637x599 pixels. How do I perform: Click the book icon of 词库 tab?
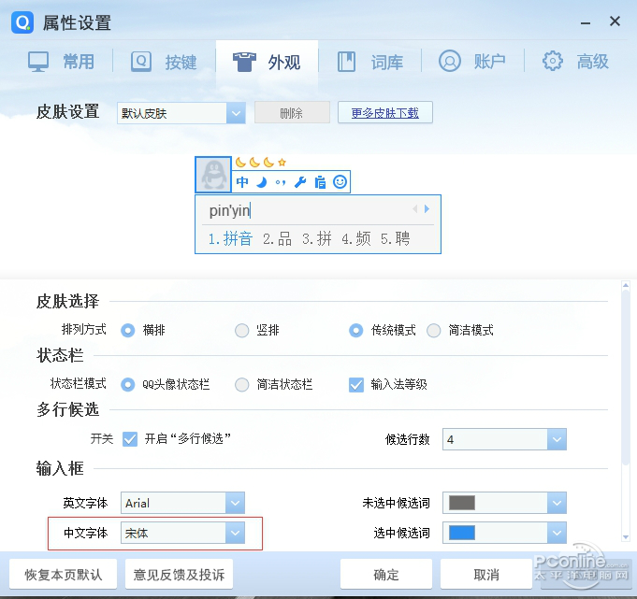coord(346,62)
